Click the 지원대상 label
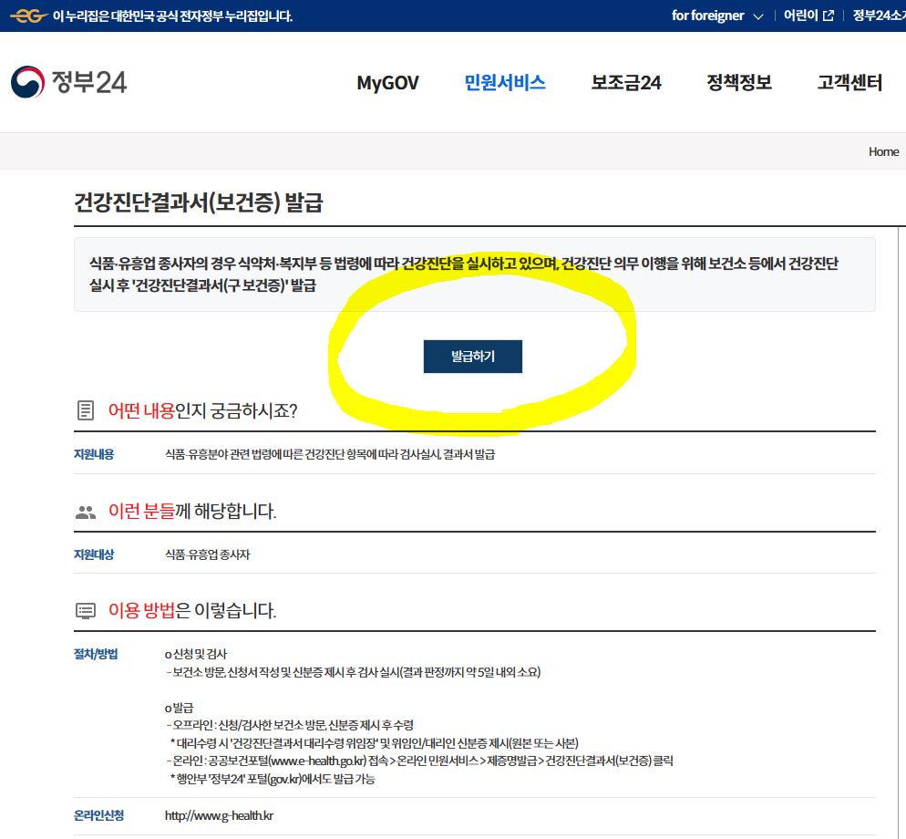This screenshot has height=839, width=906. 94,554
